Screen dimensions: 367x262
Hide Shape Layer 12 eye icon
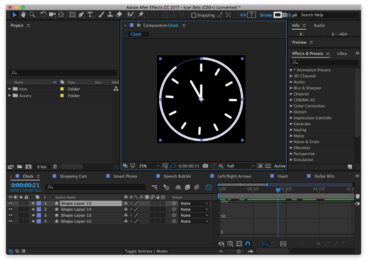[x=11, y=221]
